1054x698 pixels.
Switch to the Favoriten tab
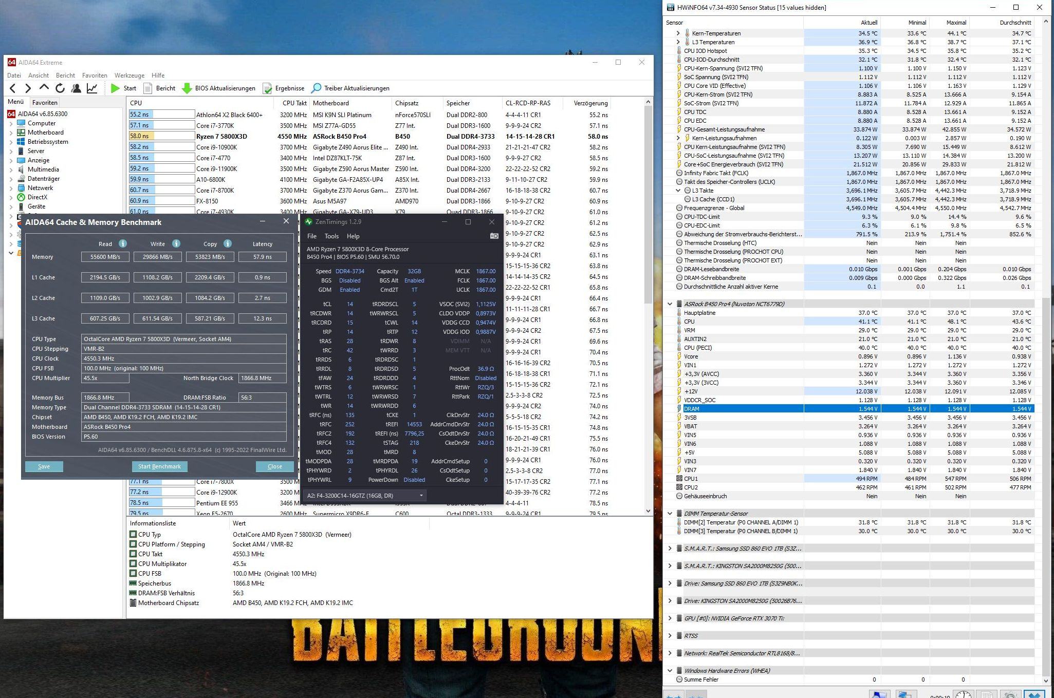(45, 102)
